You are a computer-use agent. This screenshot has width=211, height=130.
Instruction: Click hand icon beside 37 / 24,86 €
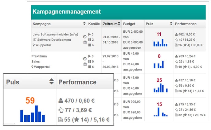tap(177, 110)
